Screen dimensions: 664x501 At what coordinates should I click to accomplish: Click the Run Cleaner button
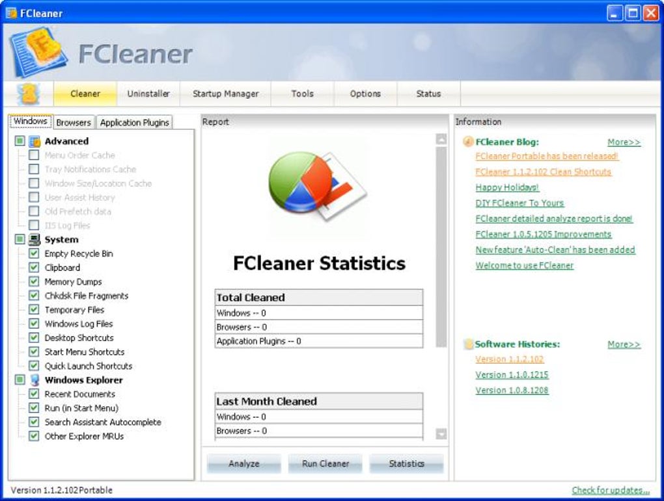325,463
